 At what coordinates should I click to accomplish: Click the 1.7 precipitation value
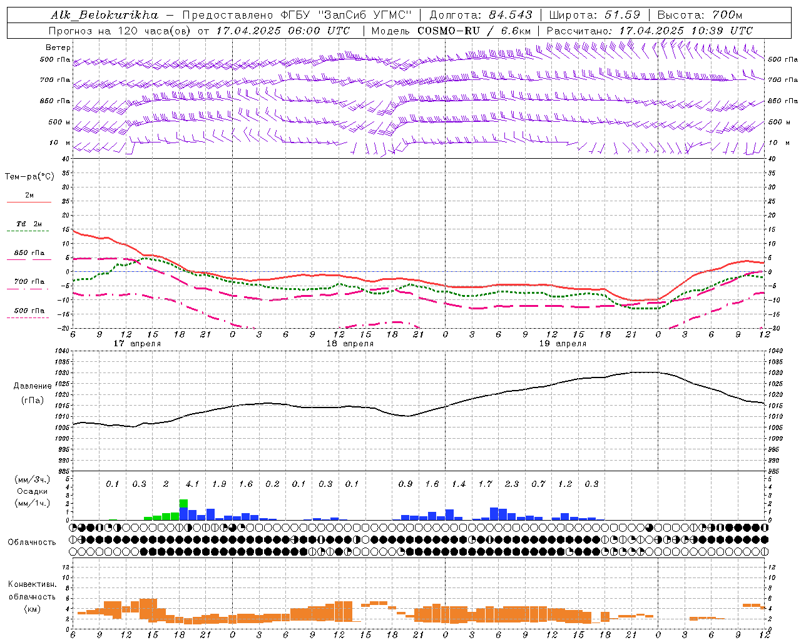485,484
